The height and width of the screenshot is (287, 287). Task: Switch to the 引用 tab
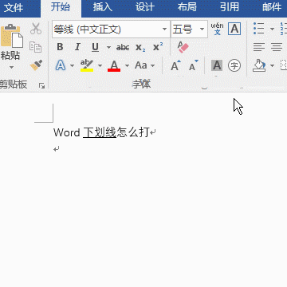[230, 7]
